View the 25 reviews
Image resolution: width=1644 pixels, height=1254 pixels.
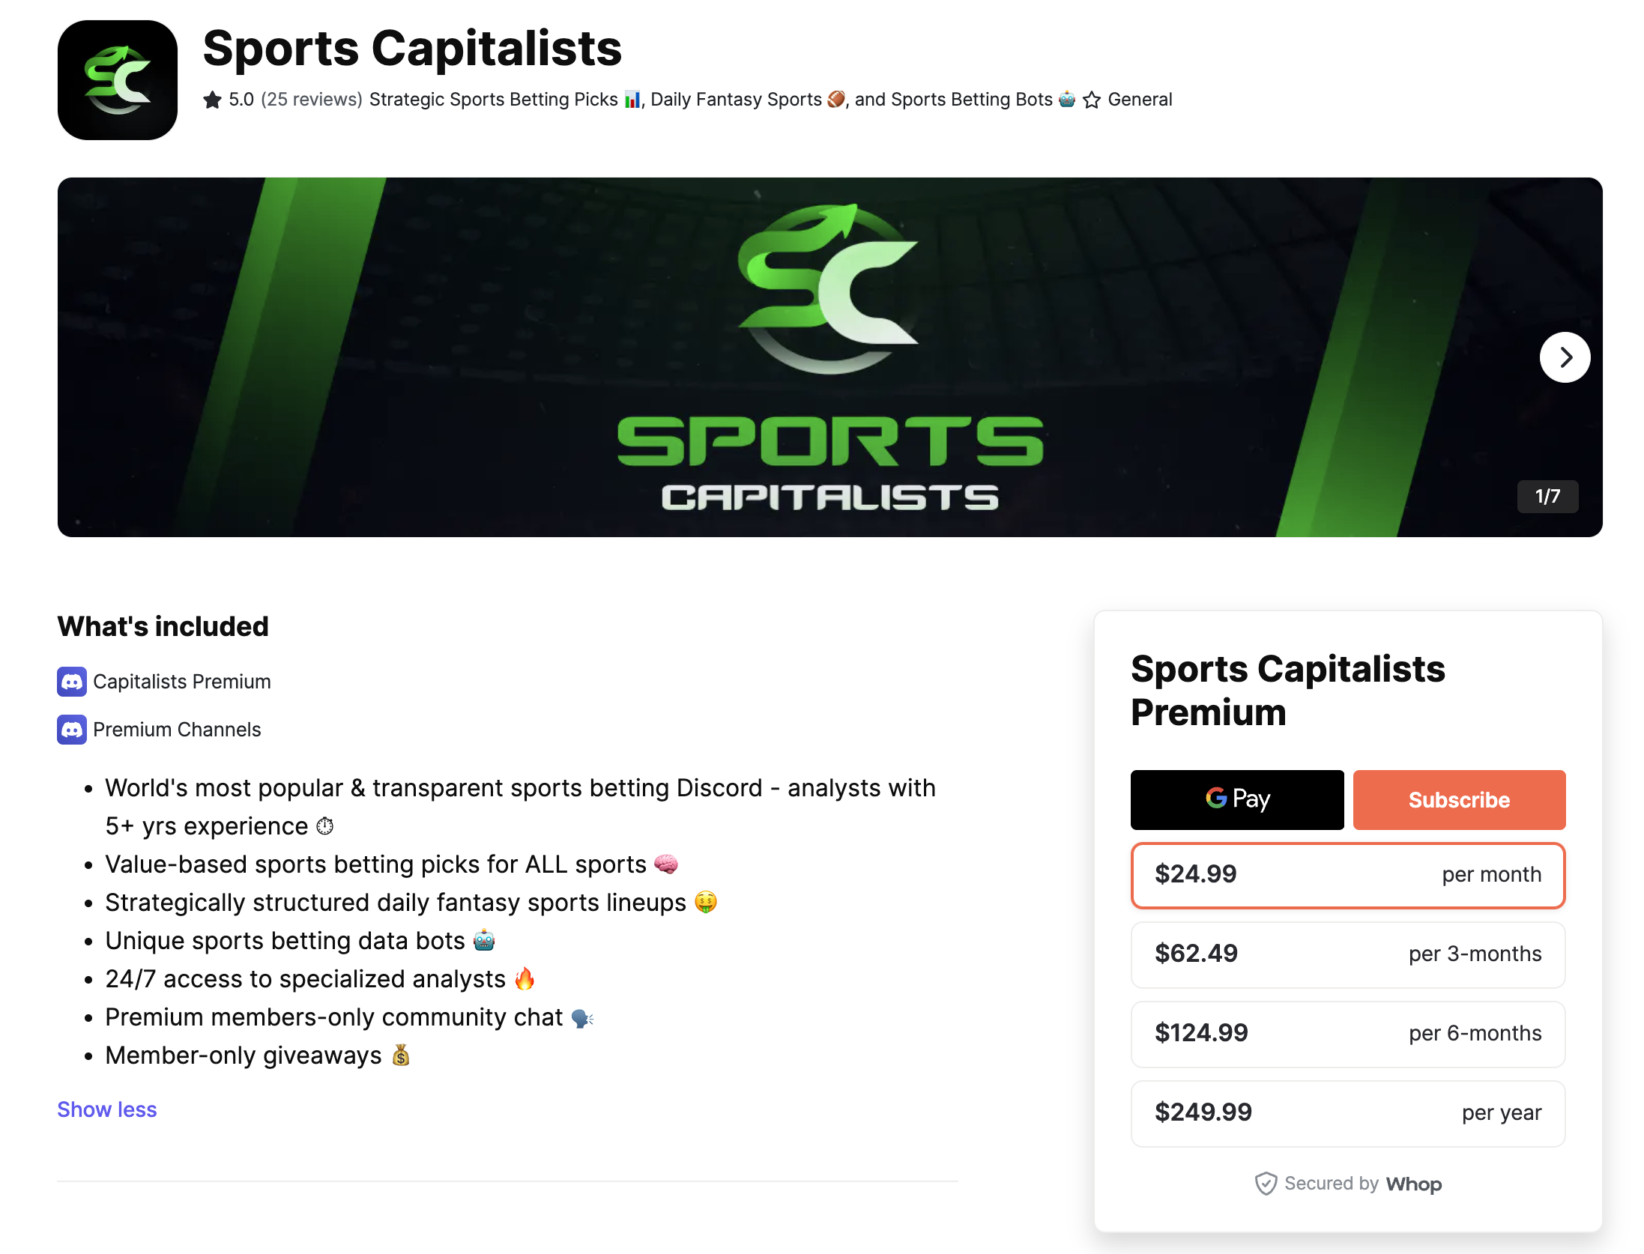tap(311, 99)
